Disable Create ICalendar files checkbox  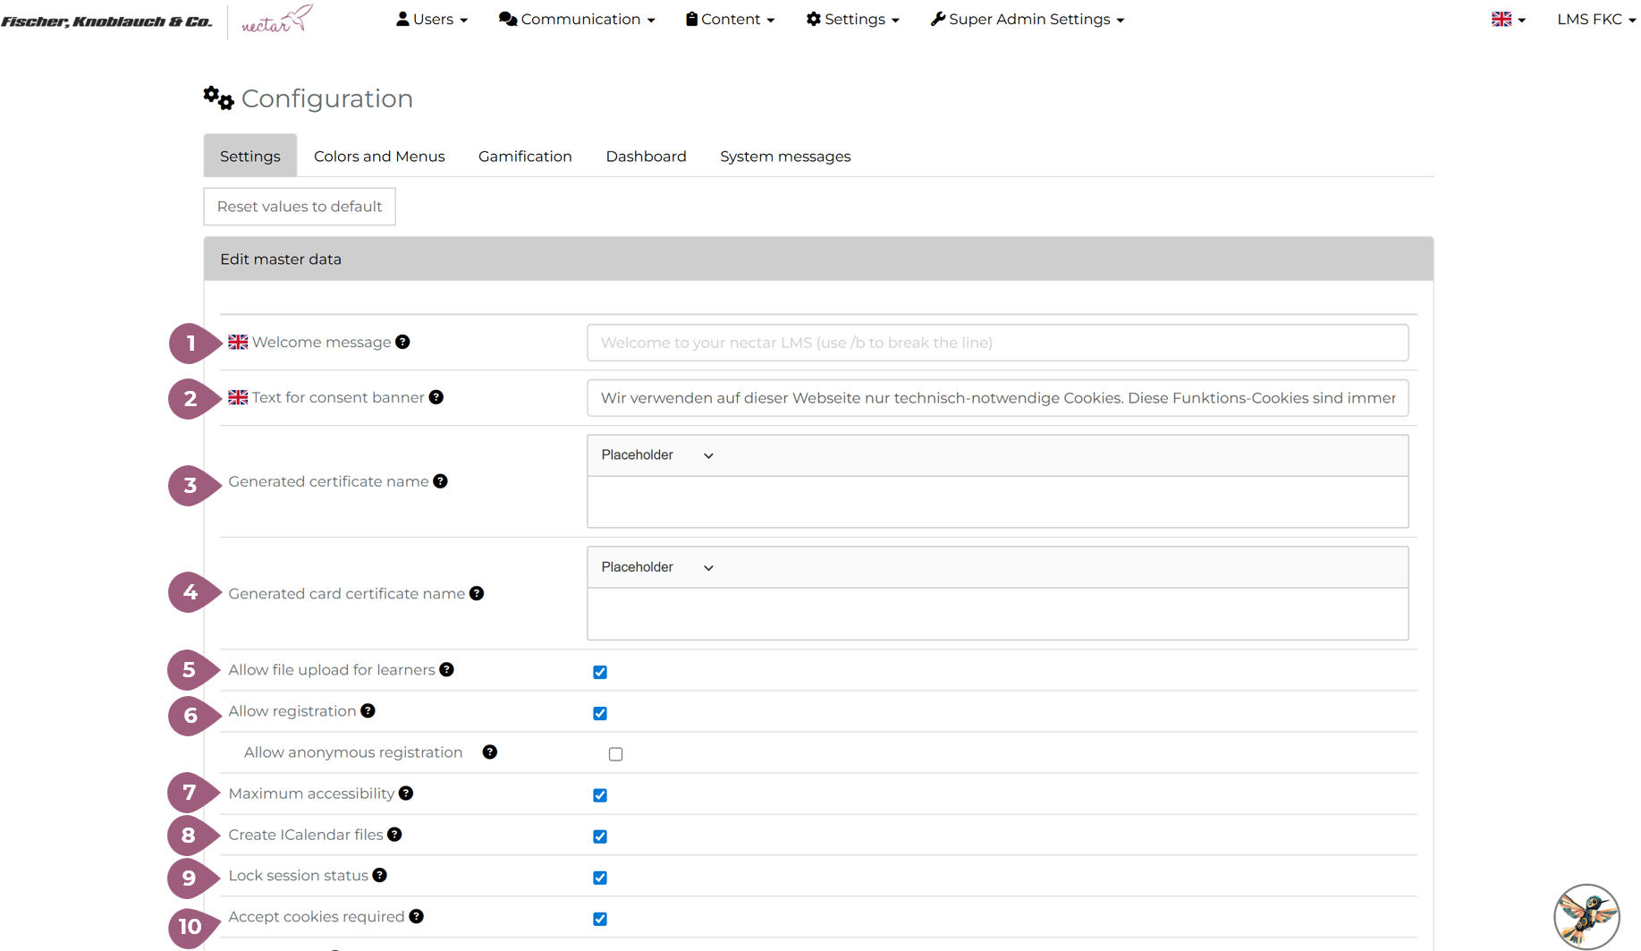600,836
